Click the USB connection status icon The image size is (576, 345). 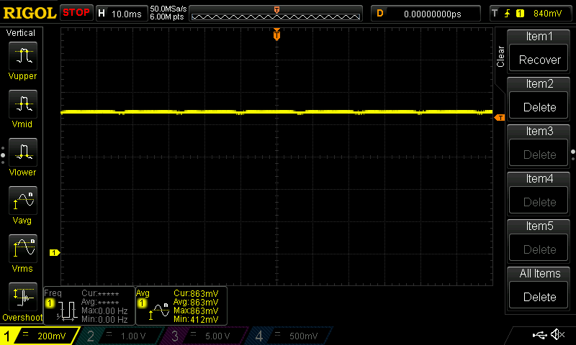click(x=539, y=334)
